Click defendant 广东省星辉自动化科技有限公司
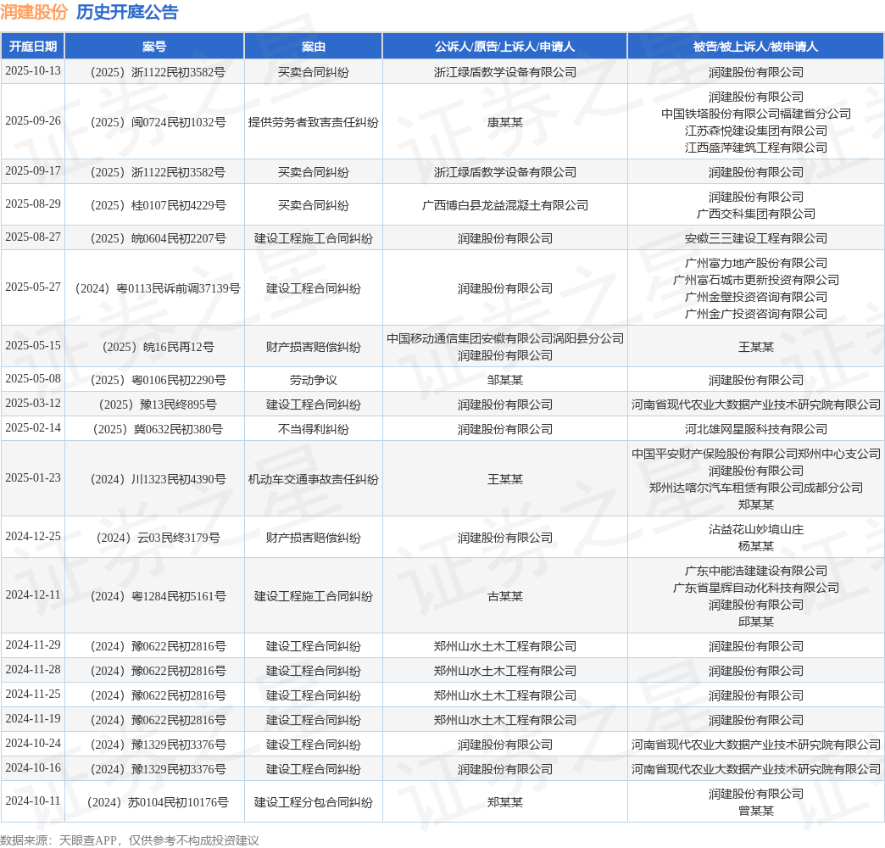This screenshot has height=848, width=885. point(756,588)
